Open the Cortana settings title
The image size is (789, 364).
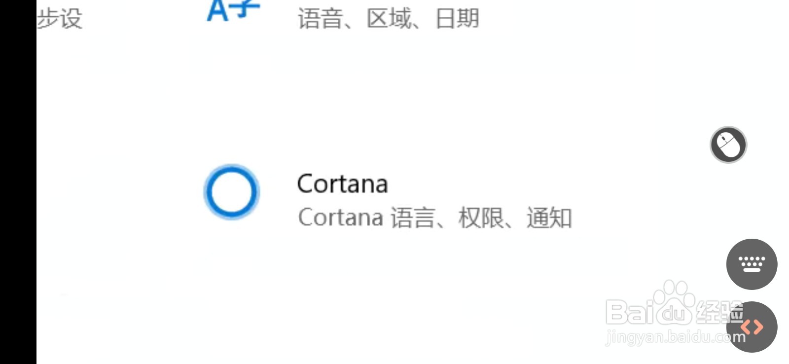tap(342, 184)
